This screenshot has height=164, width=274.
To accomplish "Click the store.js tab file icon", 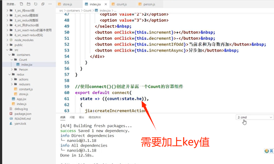I will [59, 4].
